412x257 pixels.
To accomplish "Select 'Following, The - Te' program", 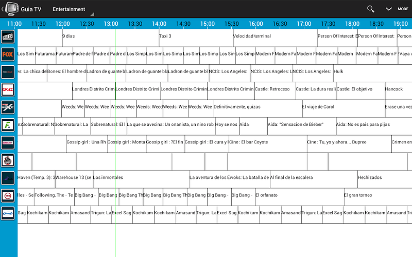I will 55,197.
